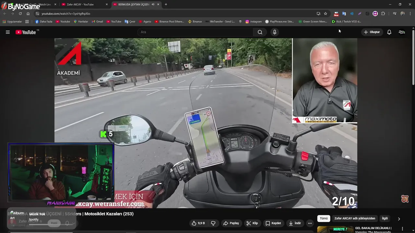The width and height of the screenshot is (415, 233).
Task: Navigate back in the browser
Action: (5, 14)
